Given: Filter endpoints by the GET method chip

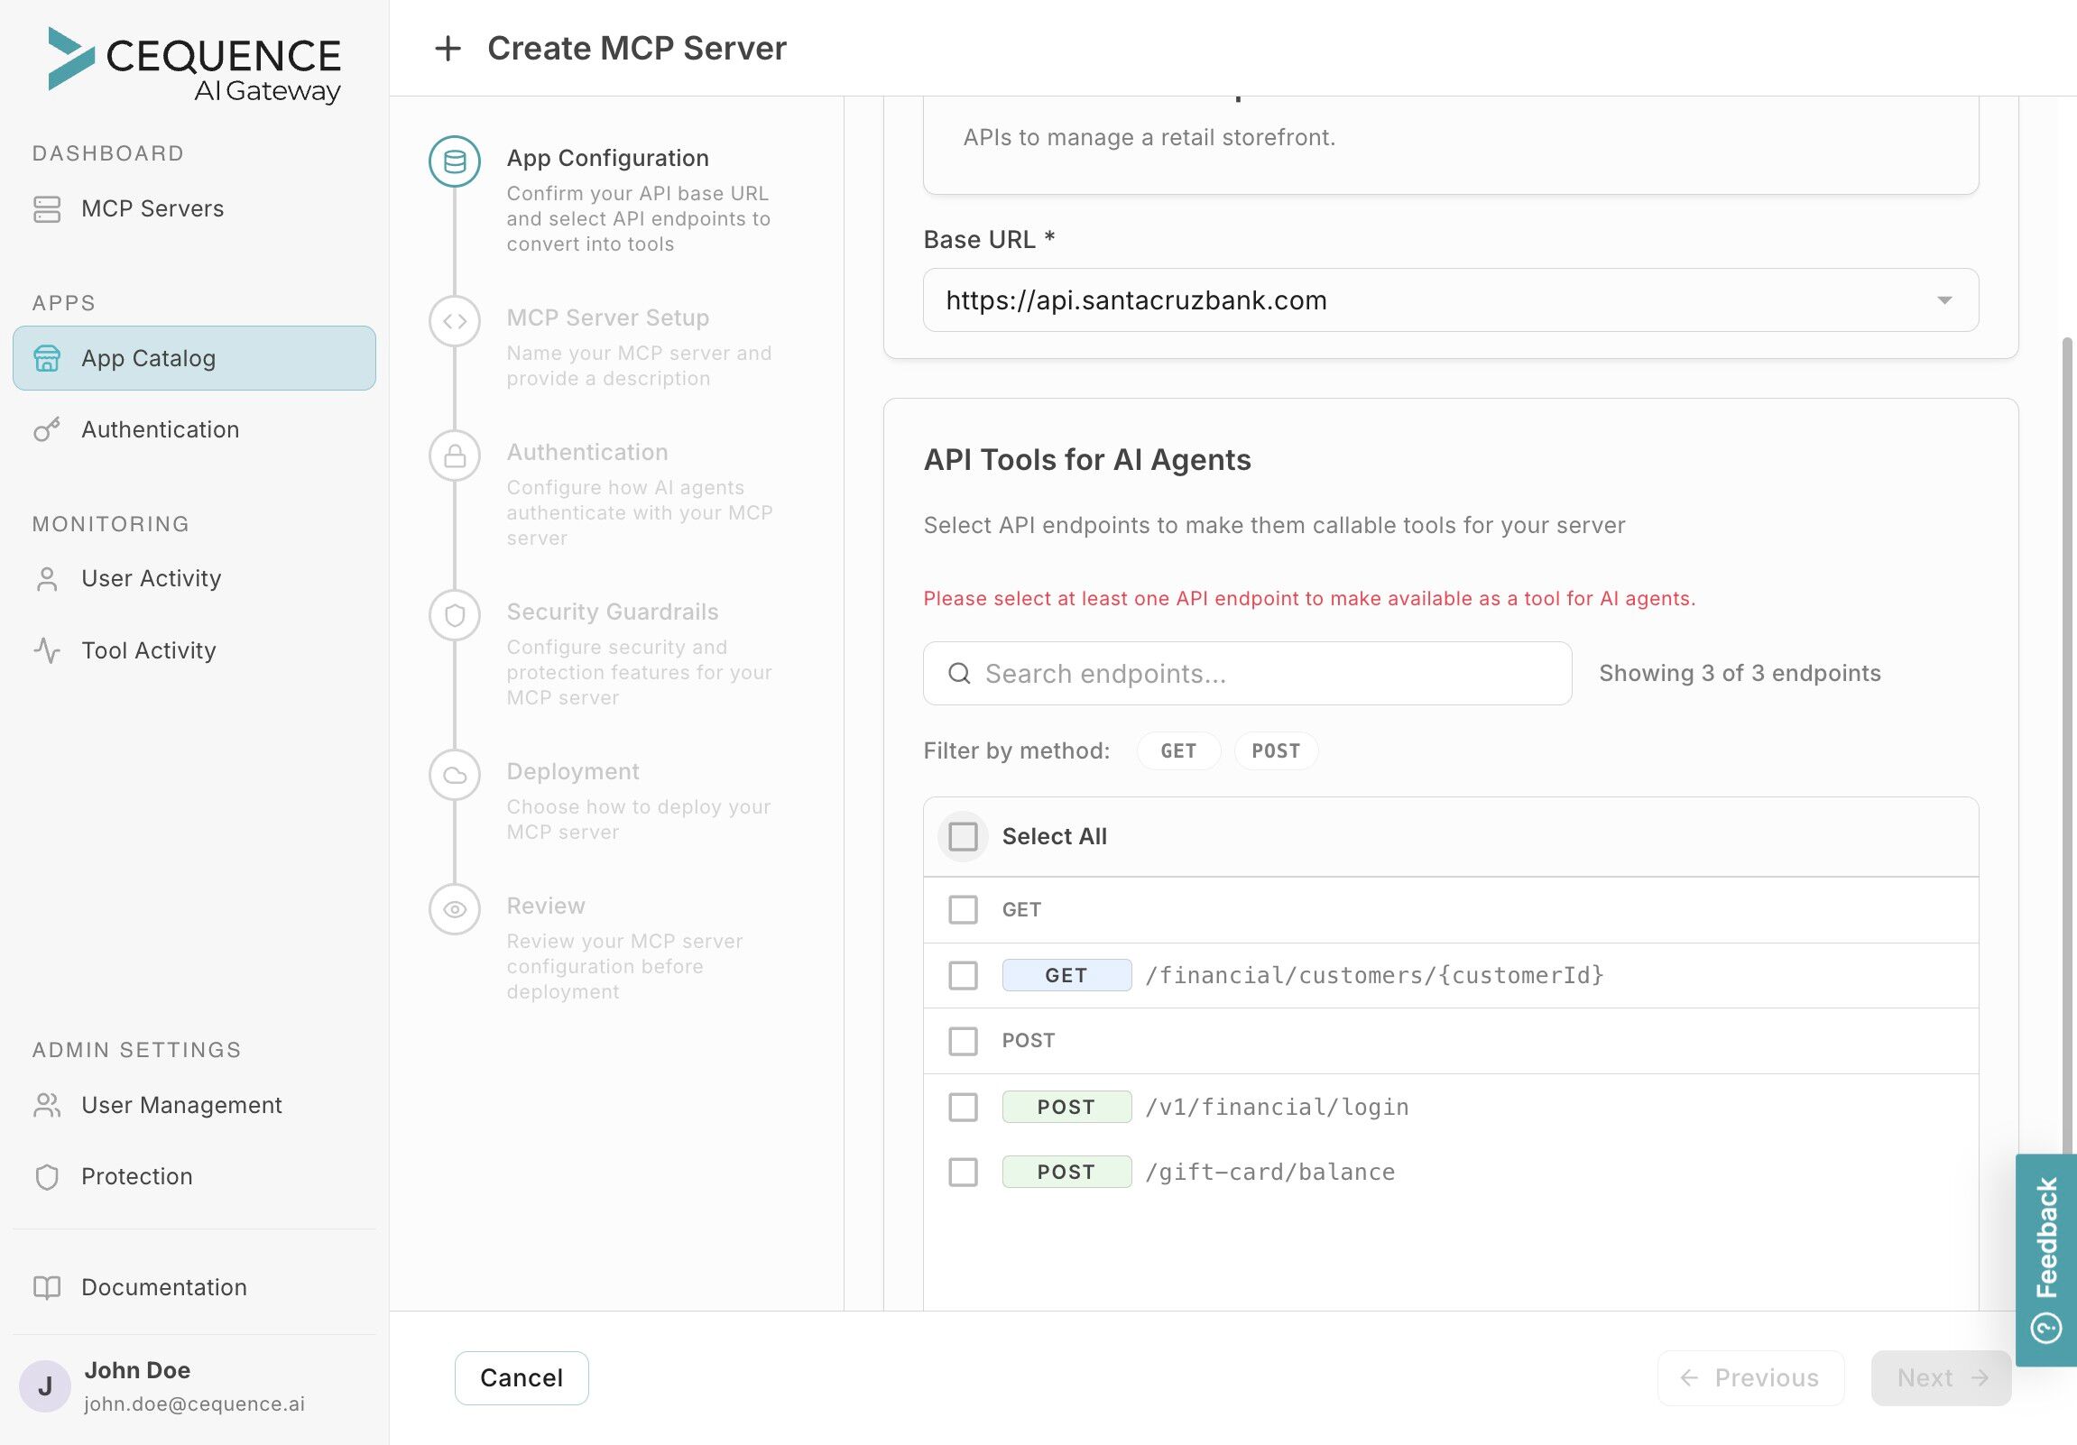Looking at the screenshot, I should [1177, 750].
